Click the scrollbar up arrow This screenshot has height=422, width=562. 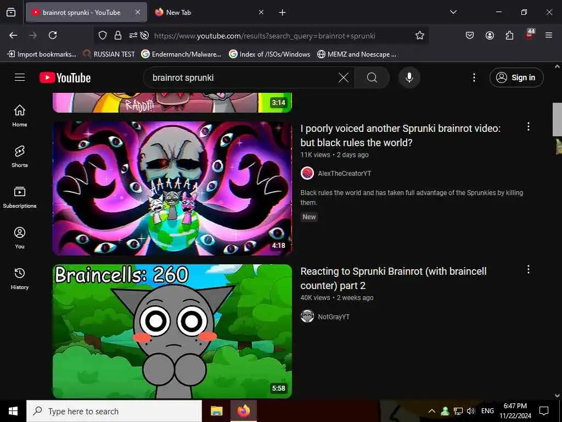tap(557, 66)
